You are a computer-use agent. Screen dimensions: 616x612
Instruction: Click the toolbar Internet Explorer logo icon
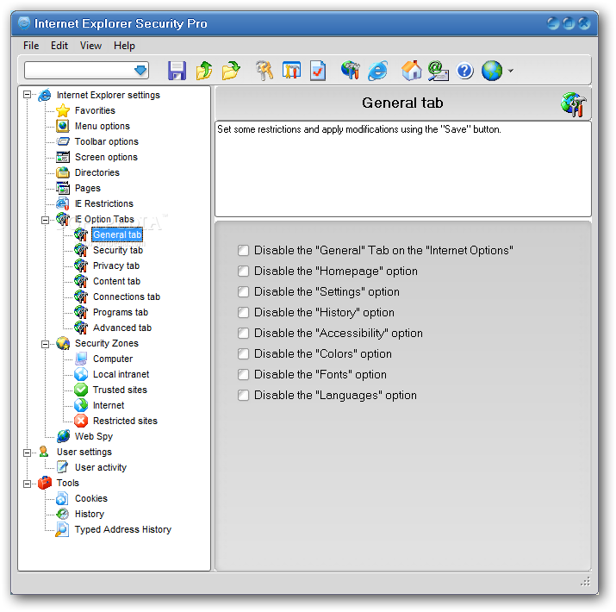(x=378, y=72)
